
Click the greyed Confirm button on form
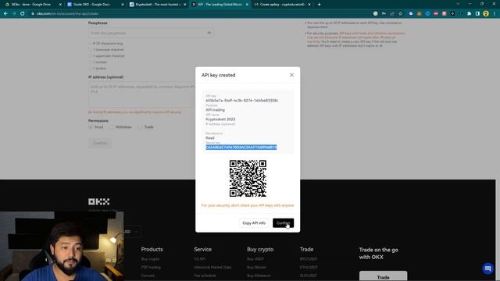coord(100,143)
